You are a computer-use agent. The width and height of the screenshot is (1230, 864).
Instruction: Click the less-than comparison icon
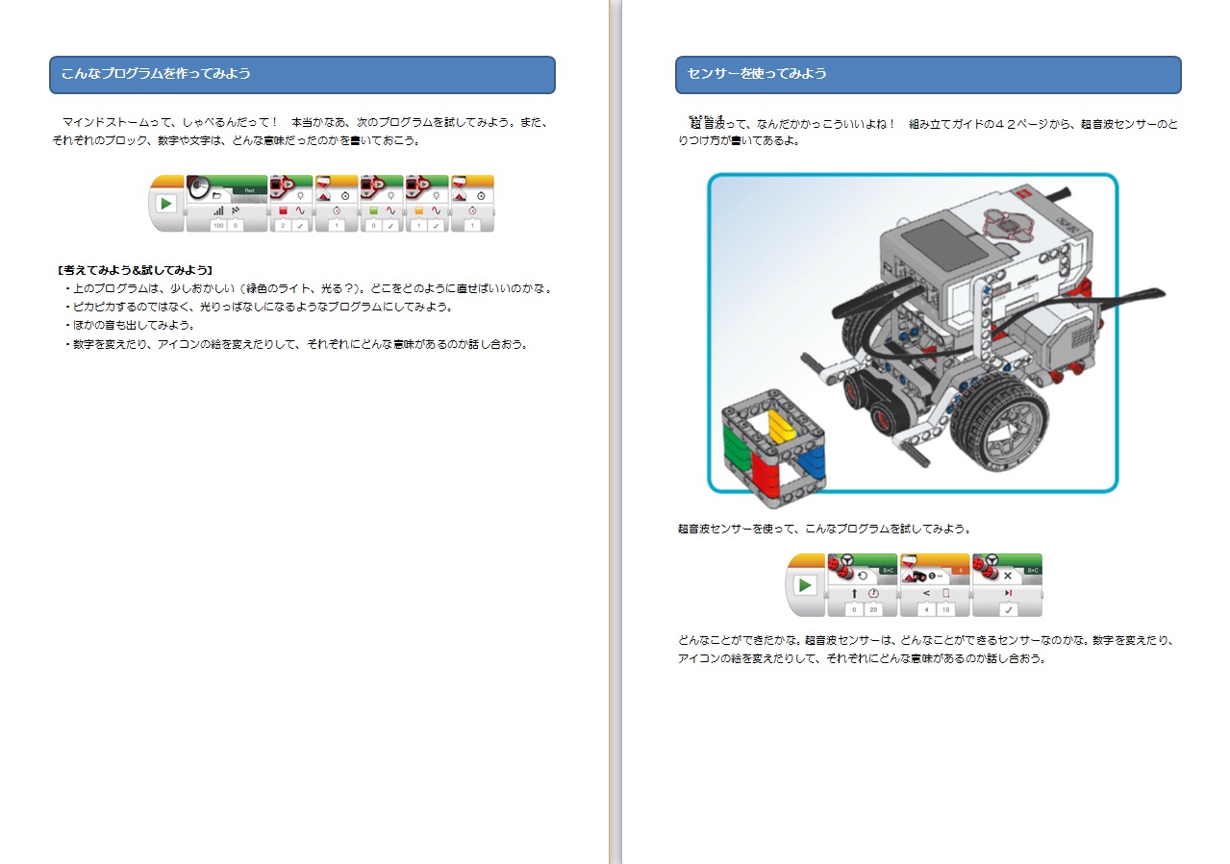pos(926,593)
